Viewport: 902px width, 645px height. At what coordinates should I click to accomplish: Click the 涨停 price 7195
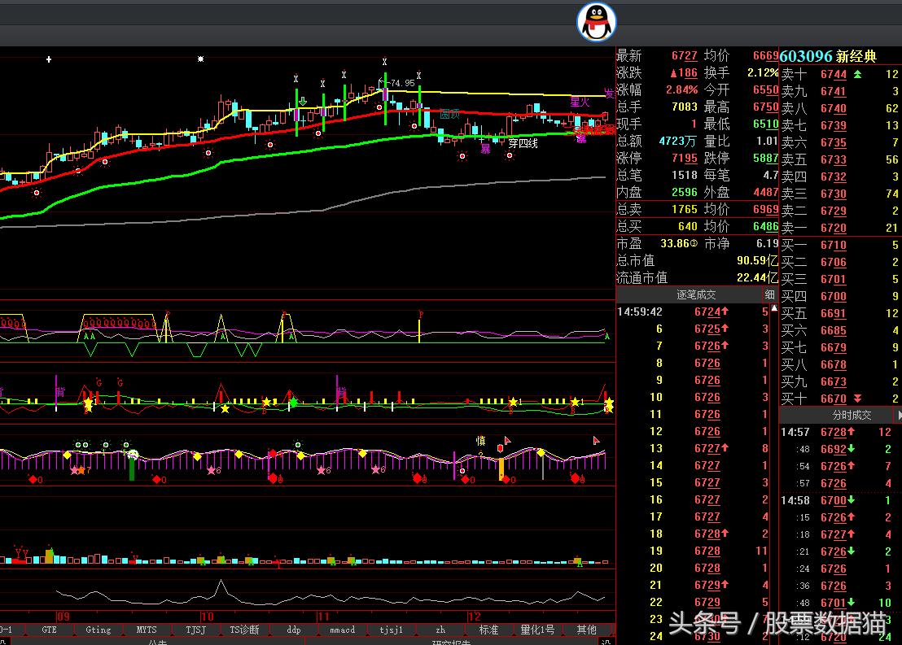click(x=685, y=158)
